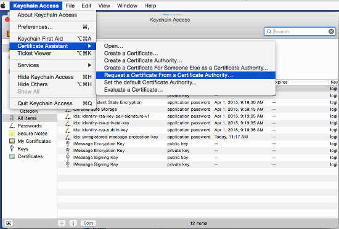Click the My Certificates icon
339x229 pixels.
pyautogui.click(x=12, y=141)
